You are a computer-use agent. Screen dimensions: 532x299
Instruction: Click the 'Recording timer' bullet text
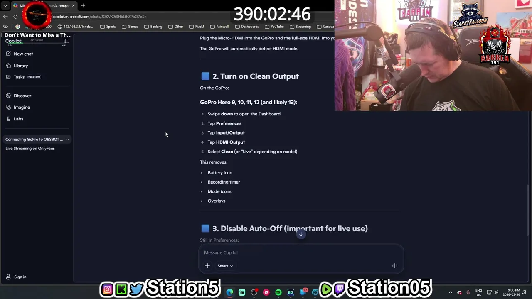pyautogui.click(x=224, y=182)
